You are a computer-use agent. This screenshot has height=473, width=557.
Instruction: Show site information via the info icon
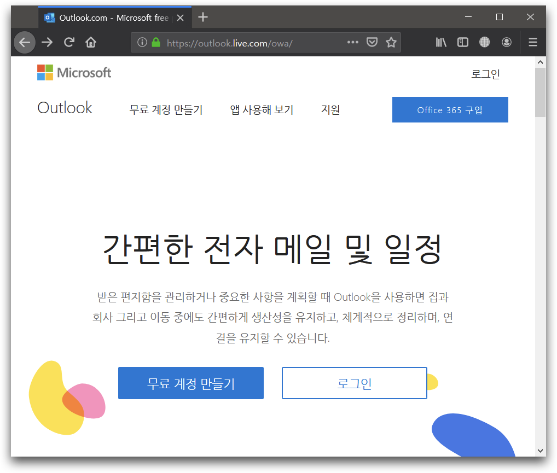pos(142,43)
